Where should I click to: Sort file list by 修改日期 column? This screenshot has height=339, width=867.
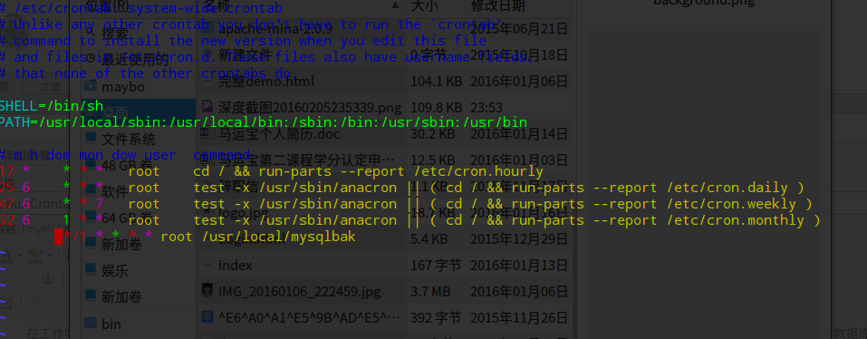[498, 6]
